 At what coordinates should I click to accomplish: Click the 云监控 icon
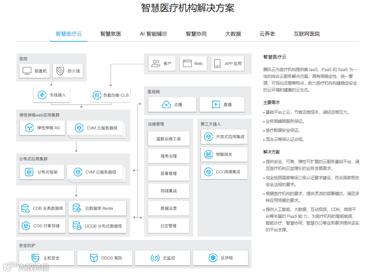155,258
